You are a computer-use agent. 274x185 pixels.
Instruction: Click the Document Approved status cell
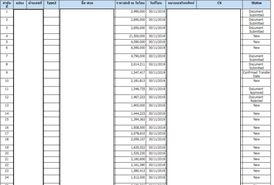point(256,91)
